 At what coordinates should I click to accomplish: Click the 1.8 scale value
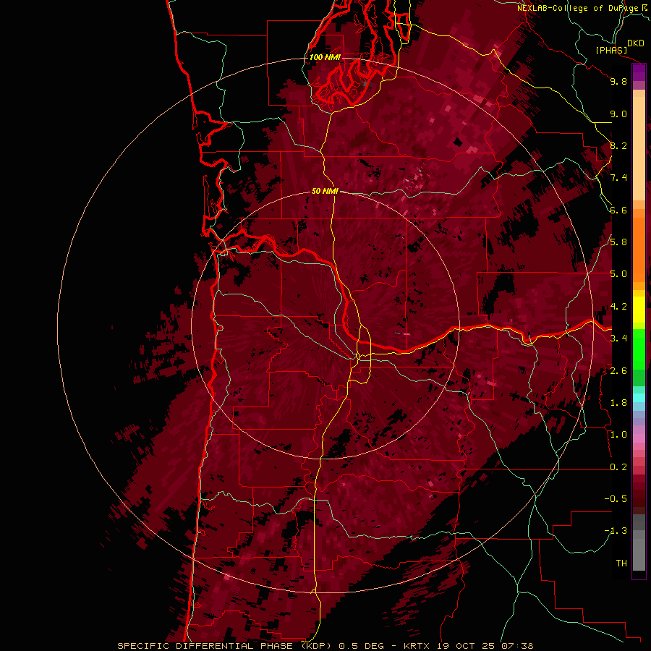[x=618, y=403]
